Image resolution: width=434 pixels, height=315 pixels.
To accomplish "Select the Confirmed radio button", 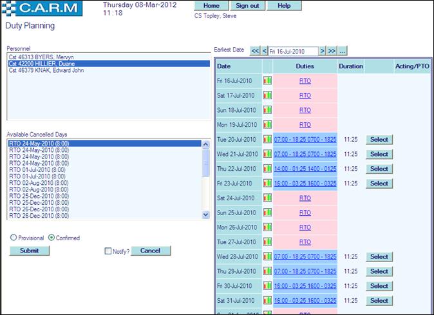I will click(x=52, y=238).
